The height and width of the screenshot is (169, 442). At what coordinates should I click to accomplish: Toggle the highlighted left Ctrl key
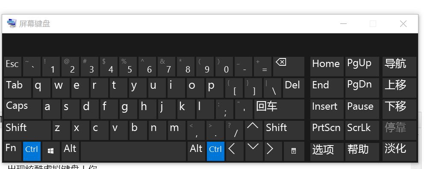pos(32,151)
